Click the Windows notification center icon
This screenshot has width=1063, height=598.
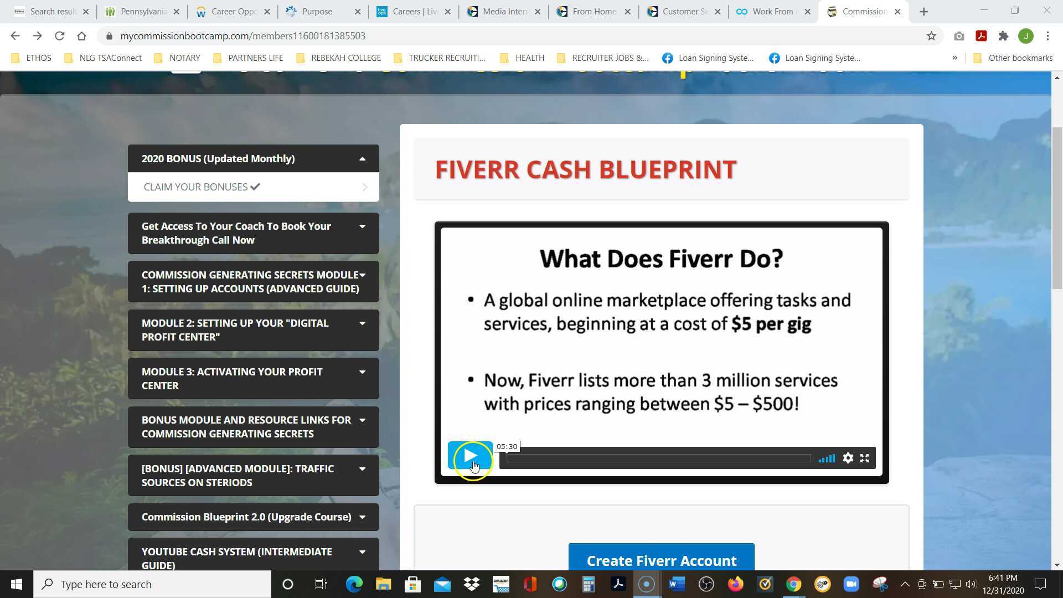(x=1040, y=584)
